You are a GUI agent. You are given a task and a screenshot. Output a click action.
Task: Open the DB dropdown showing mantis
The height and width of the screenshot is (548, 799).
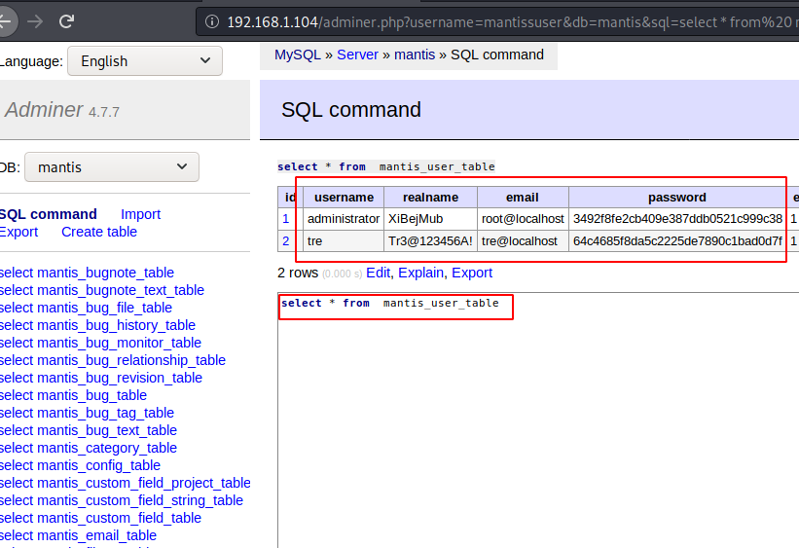[x=112, y=167]
